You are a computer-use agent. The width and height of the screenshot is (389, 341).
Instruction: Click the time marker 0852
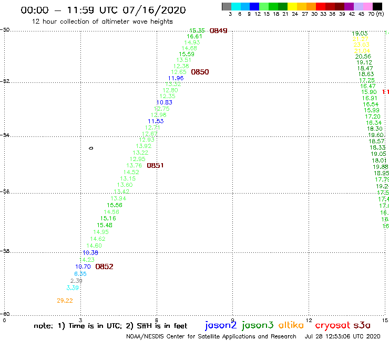point(104,267)
